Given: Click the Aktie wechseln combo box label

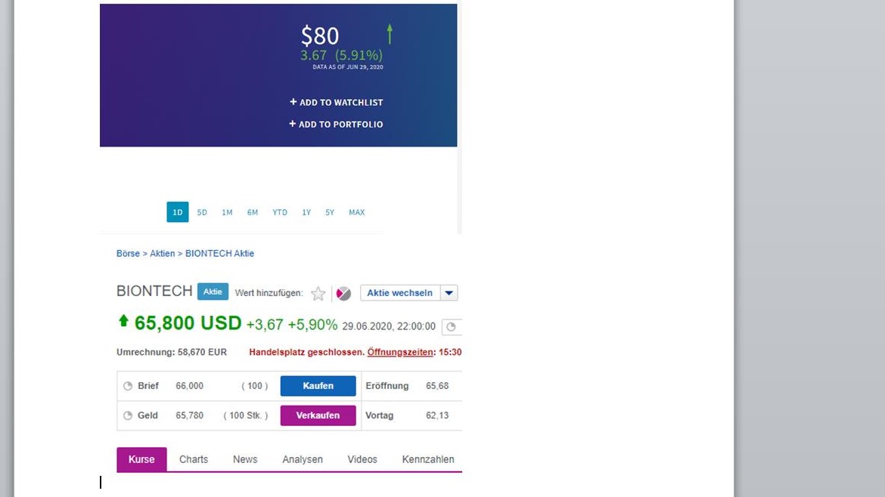Looking at the screenshot, I should 400,293.
